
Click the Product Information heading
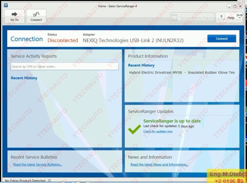pos(148,56)
